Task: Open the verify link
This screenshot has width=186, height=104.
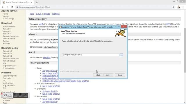Action: coord(41,24)
